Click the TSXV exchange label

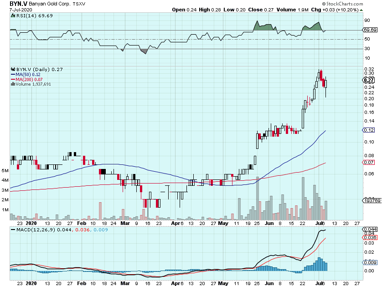coord(79,4)
